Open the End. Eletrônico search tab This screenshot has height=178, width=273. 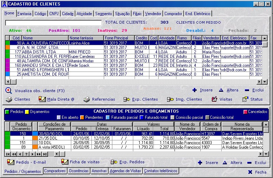(198, 14)
